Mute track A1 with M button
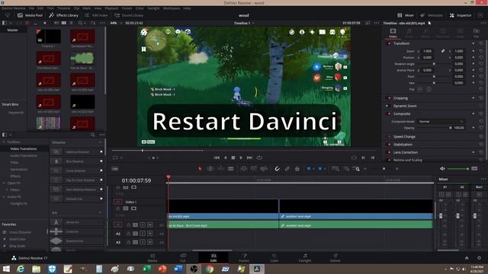Image resolution: width=488 pixels, height=274 pixels. click(149, 225)
